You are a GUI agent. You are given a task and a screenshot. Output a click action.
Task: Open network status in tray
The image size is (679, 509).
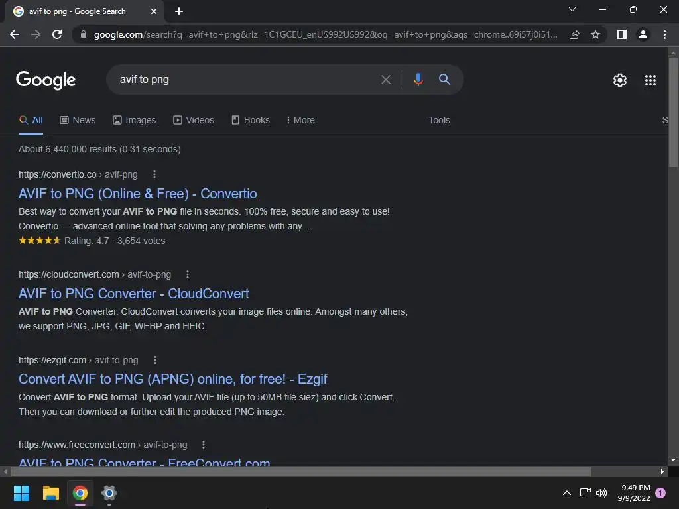(x=585, y=493)
